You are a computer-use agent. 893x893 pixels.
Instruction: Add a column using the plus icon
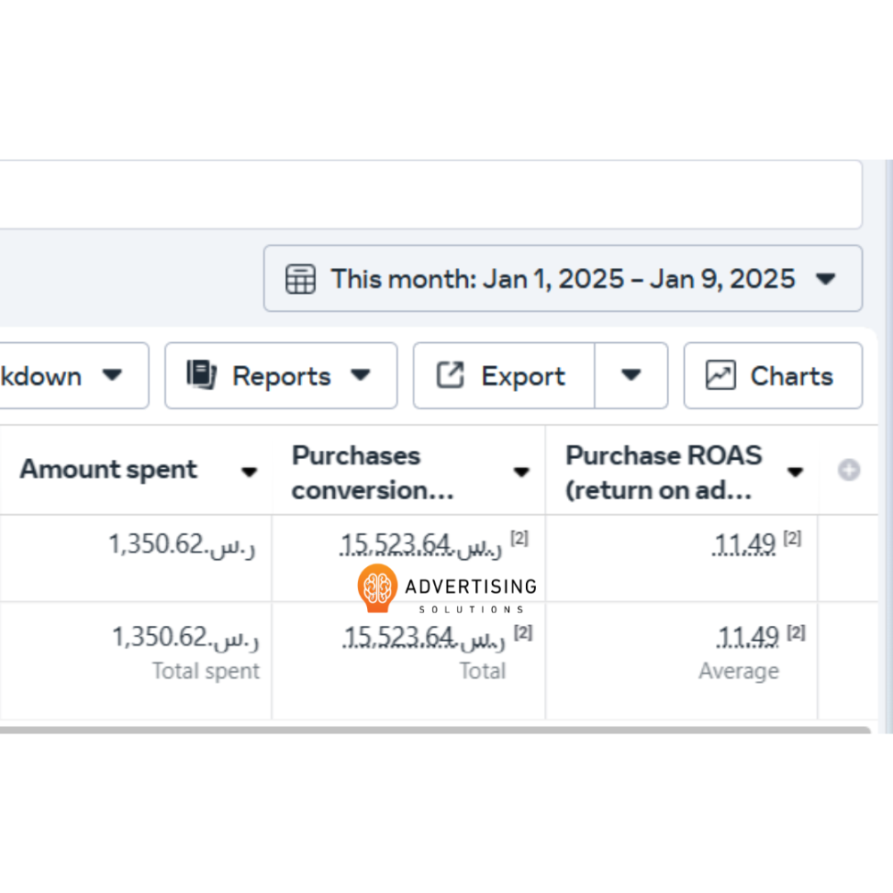pyautogui.click(x=848, y=471)
